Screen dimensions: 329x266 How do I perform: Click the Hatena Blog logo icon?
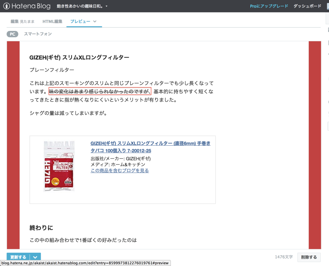(6, 6)
